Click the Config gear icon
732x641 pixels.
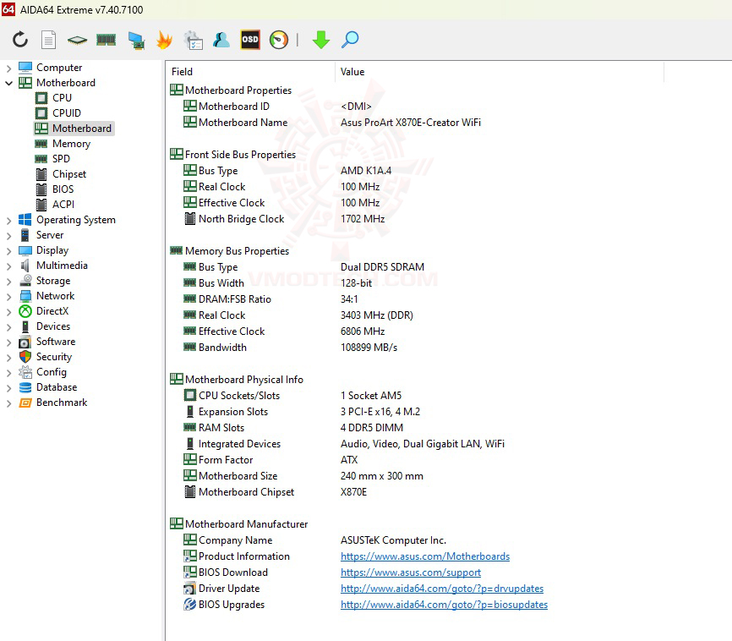(25, 372)
